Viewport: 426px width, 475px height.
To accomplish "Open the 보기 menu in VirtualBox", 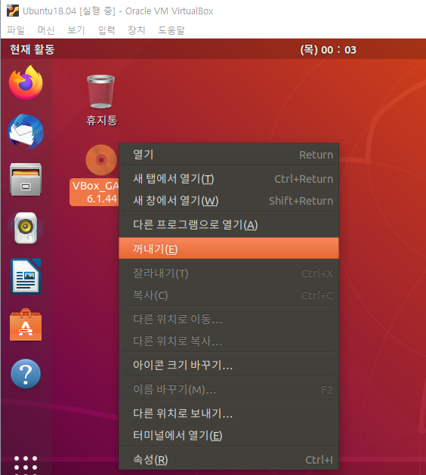I will (x=76, y=30).
